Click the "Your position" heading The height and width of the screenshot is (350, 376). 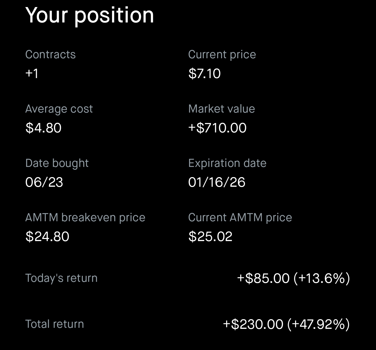click(x=90, y=15)
